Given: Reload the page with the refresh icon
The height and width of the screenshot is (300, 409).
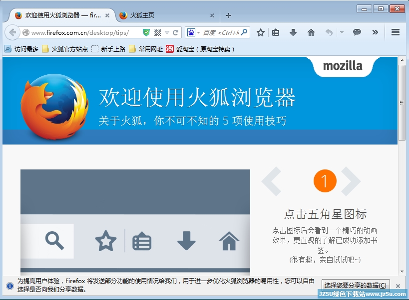Looking at the screenshot, I should click(x=176, y=32).
